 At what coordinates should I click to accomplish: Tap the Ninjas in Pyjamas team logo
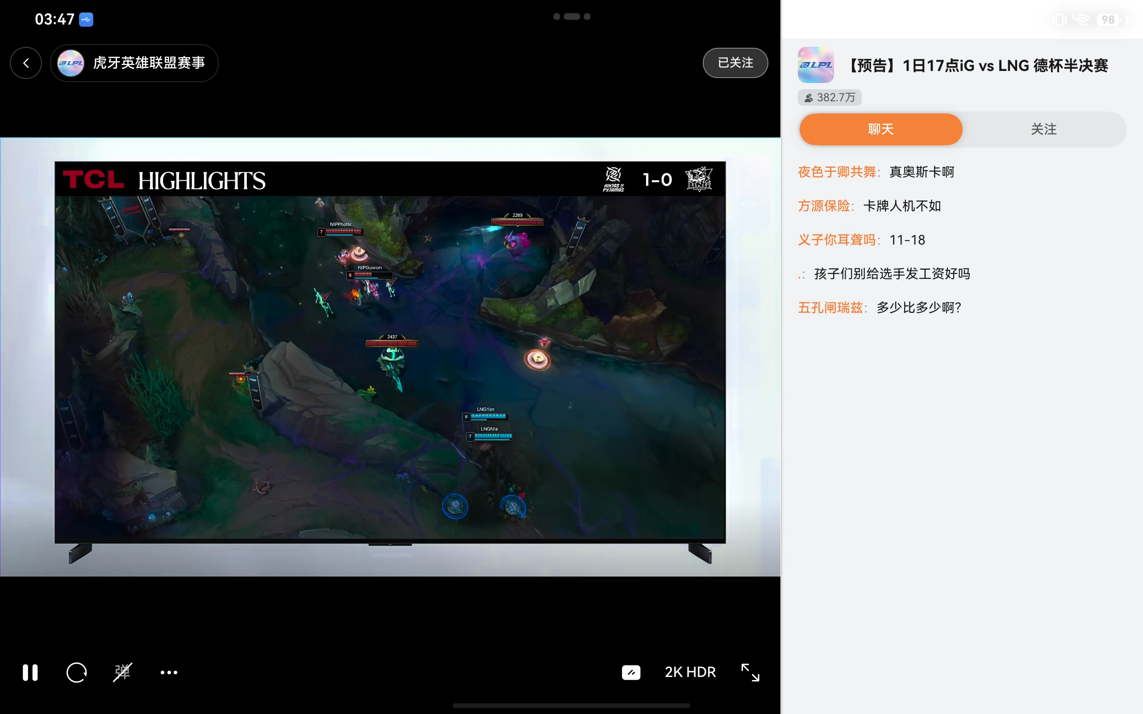click(x=613, y=179)
